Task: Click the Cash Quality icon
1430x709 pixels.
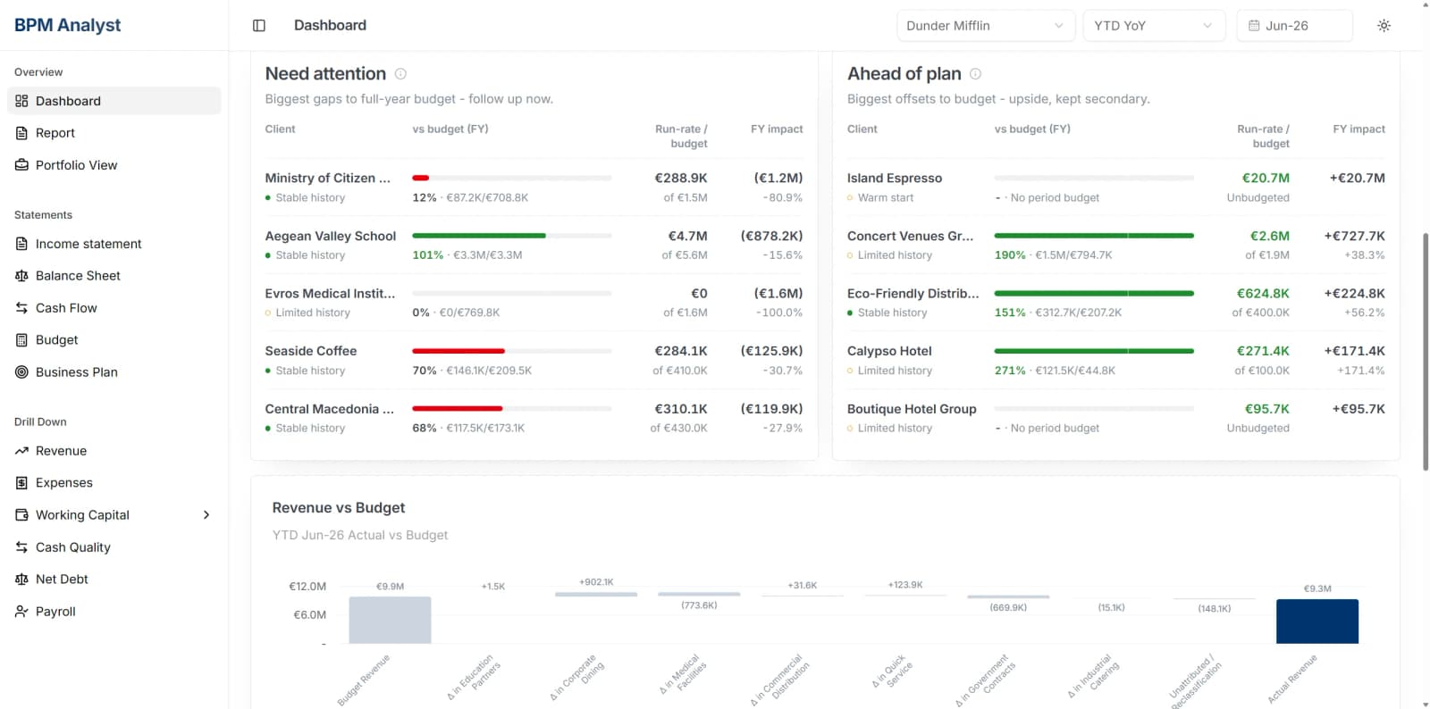Action: coord(21,547)
